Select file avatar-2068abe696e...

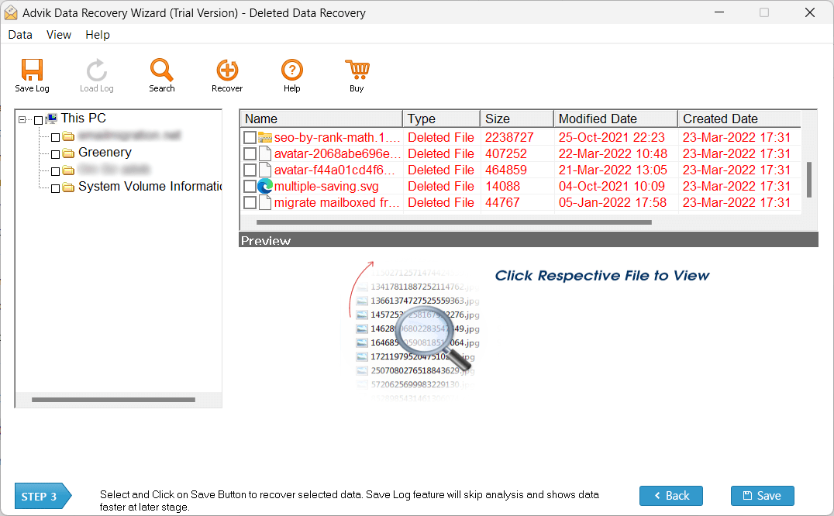pyautogui.click(x=337, y=154)
